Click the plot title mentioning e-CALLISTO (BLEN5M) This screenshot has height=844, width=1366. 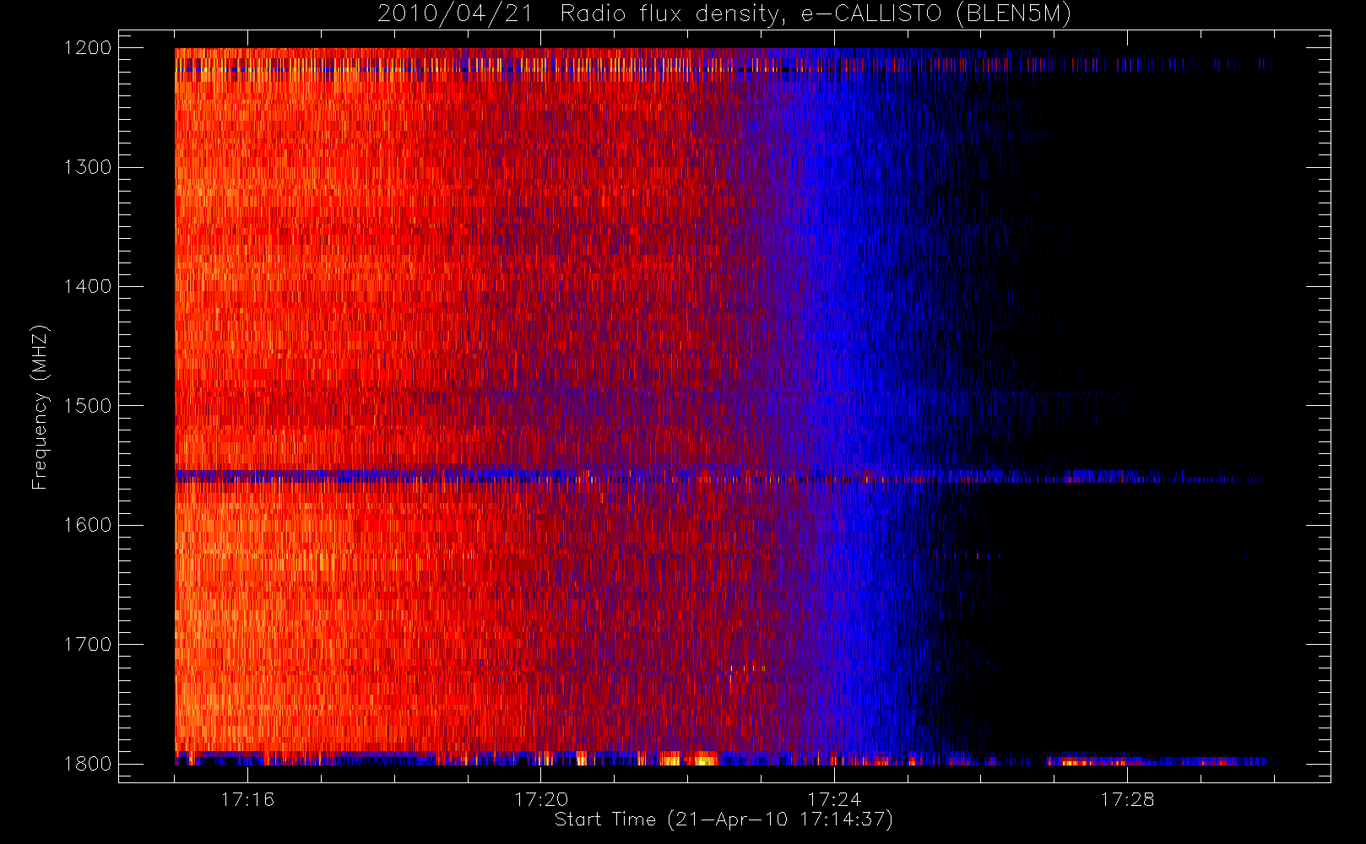pos(724,14)
